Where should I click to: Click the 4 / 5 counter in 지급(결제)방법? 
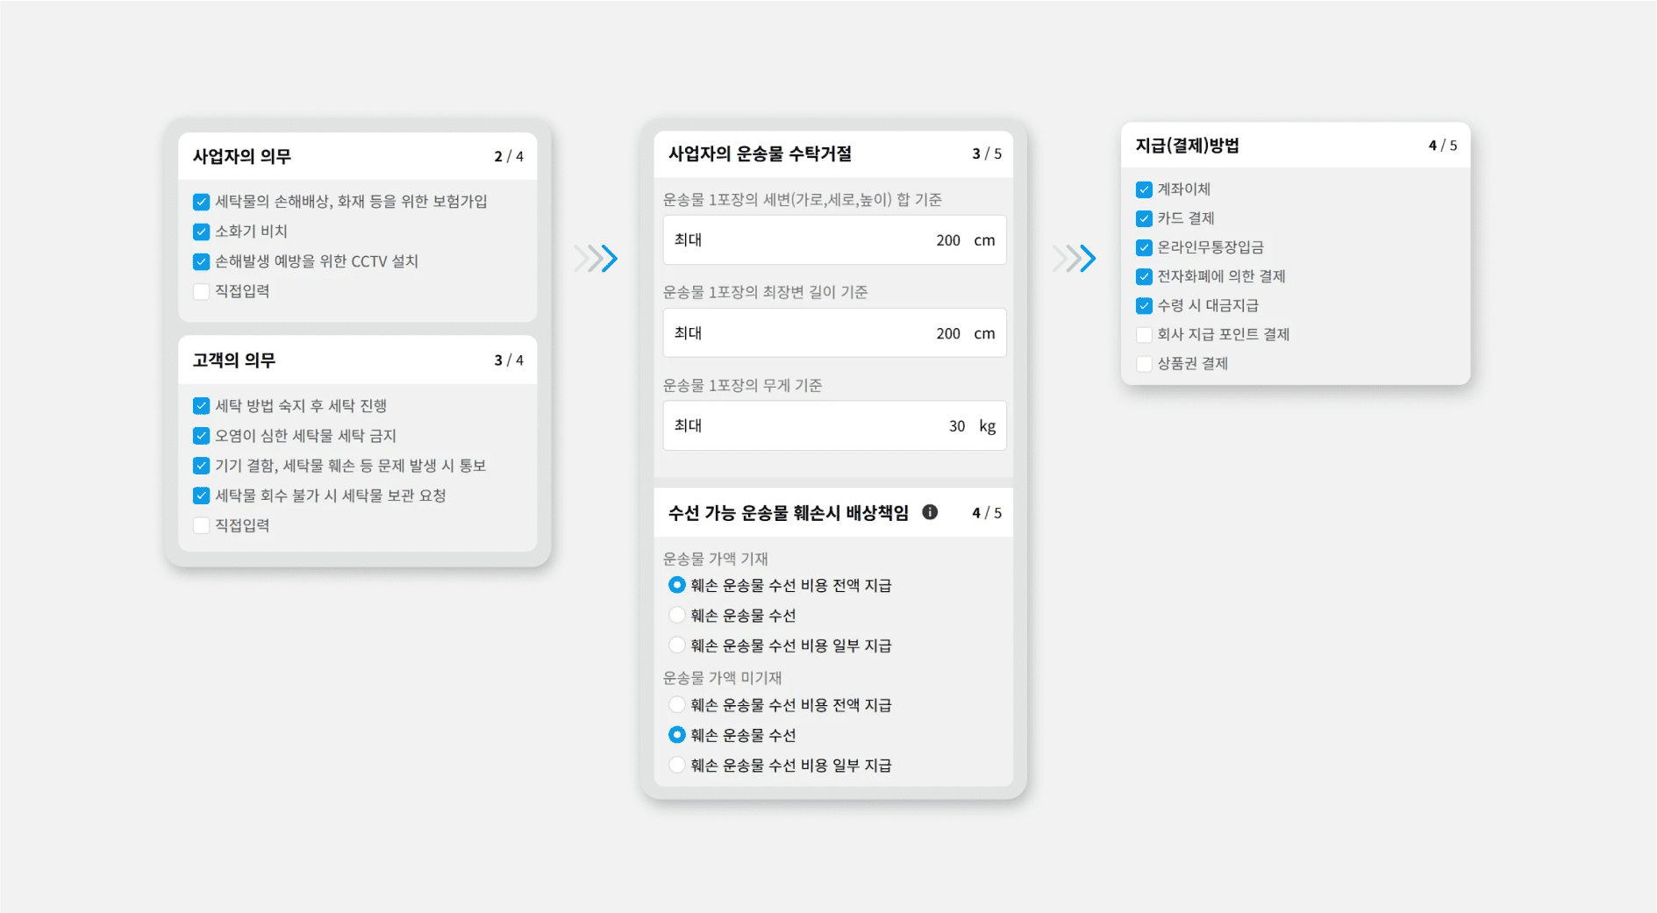[x=1443, y=146]
